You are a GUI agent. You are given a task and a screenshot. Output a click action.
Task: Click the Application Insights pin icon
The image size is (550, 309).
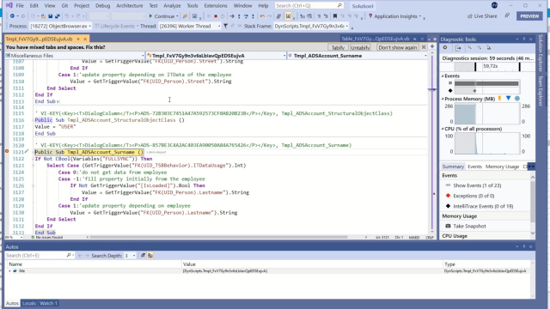pos(370,16)
